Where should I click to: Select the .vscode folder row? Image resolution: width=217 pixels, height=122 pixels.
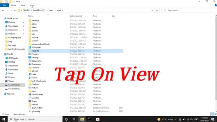(76, 37)
